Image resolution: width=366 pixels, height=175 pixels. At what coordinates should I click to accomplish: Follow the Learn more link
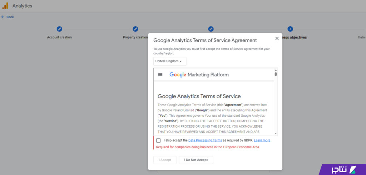(262, 140)
